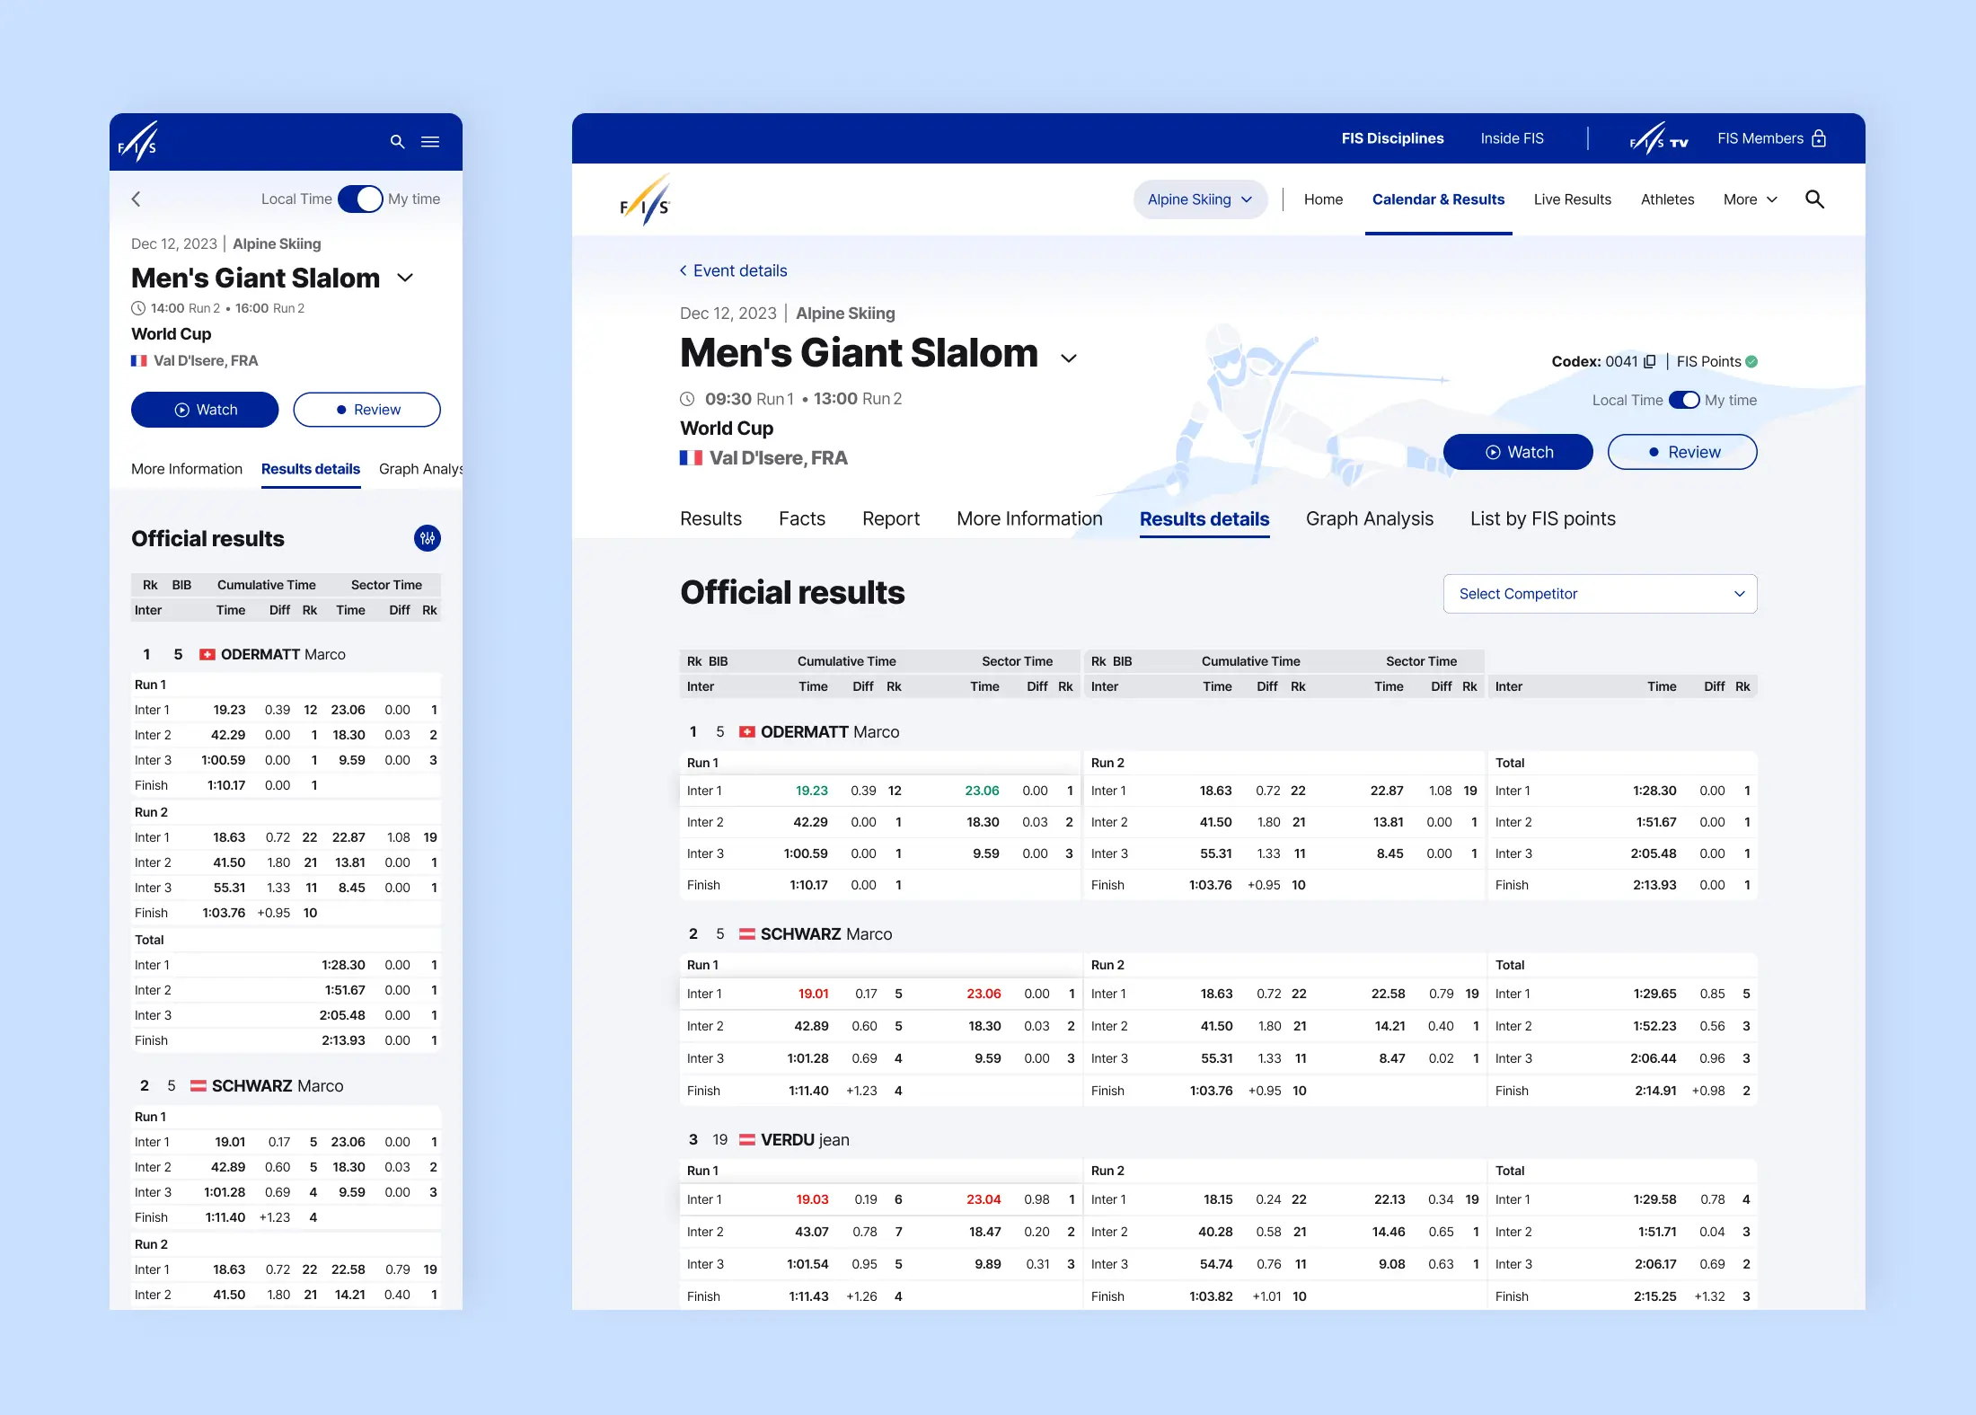
Task: Click the green FIS Points check badge
Action: (x=1751, y=361)
